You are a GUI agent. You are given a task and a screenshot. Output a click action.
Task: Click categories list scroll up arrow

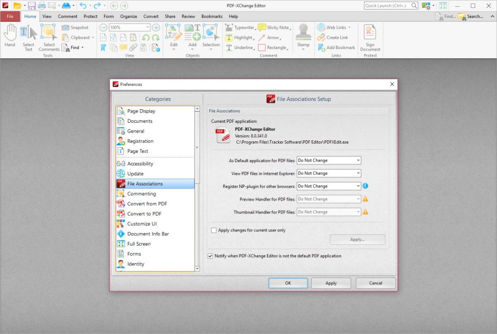(197, 109)
